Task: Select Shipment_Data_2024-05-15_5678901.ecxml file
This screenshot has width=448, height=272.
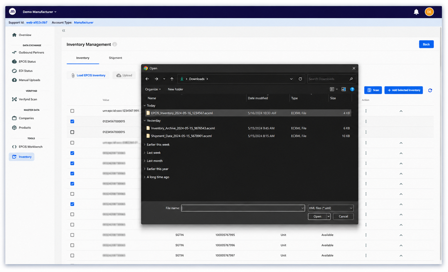Action: (248, 136)
